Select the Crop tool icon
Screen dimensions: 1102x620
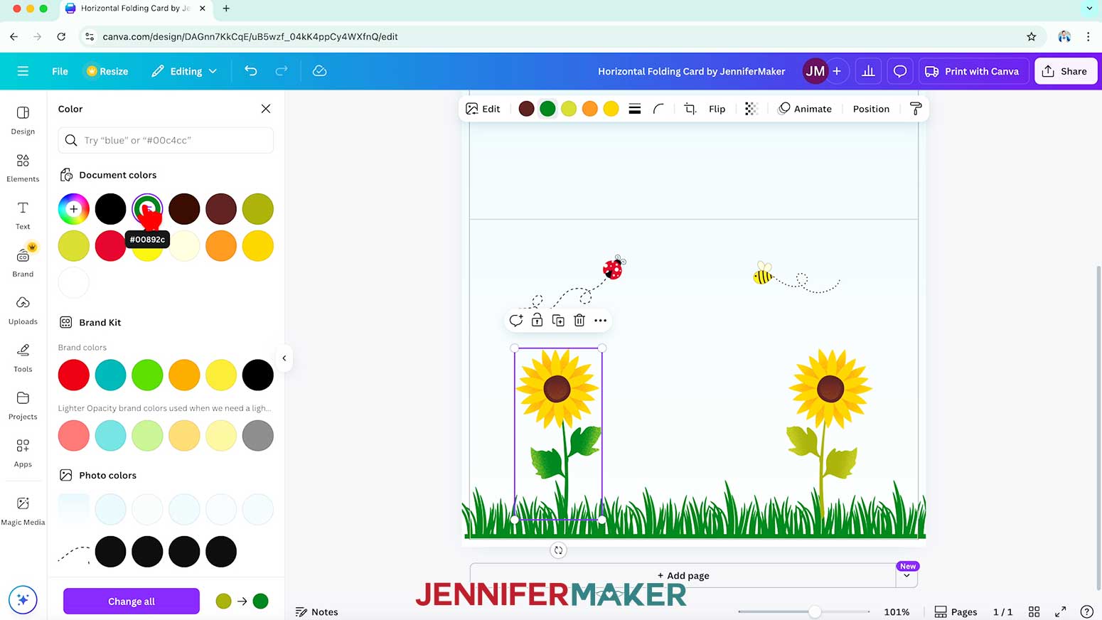click(690, 109)
